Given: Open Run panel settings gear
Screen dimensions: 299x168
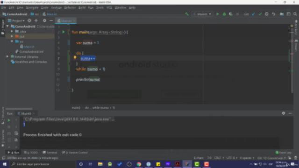Looking at the screenshot, I should (x=284, y=113).
